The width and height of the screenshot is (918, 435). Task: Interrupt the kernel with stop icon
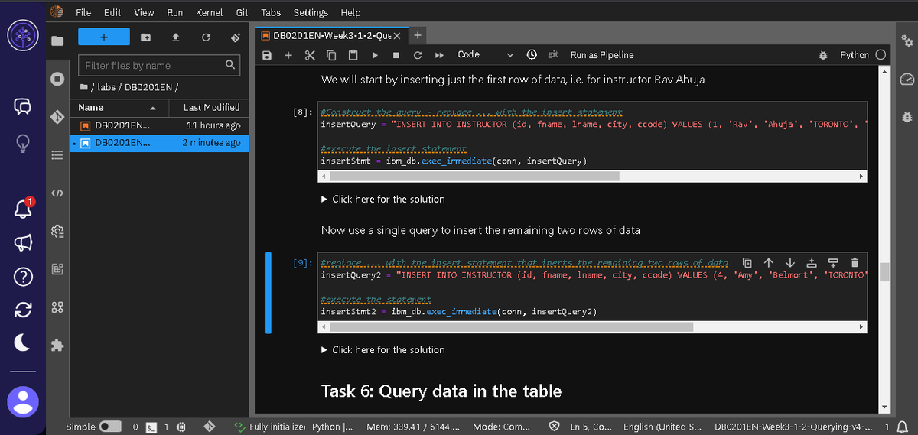(x=396, y=55)
